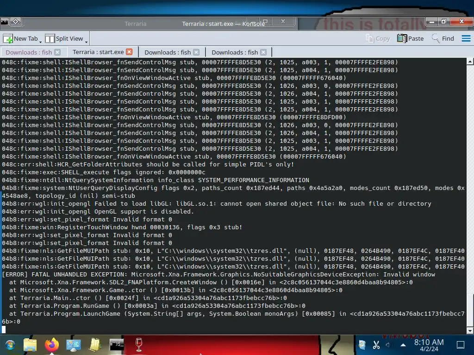Click the Split View button
Viewport: 474px width, 355px height.
64,39
